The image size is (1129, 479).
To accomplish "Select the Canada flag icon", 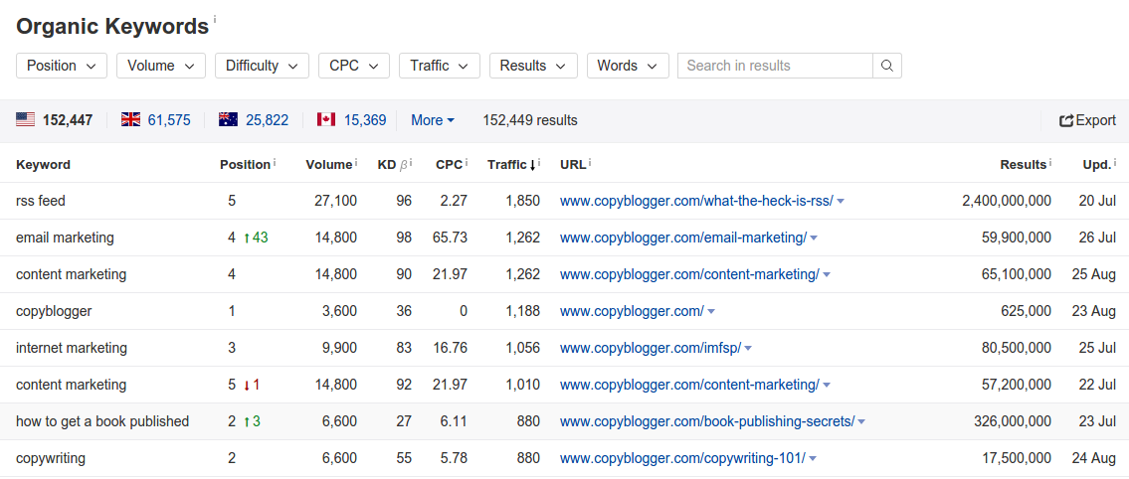I will 326,120.
